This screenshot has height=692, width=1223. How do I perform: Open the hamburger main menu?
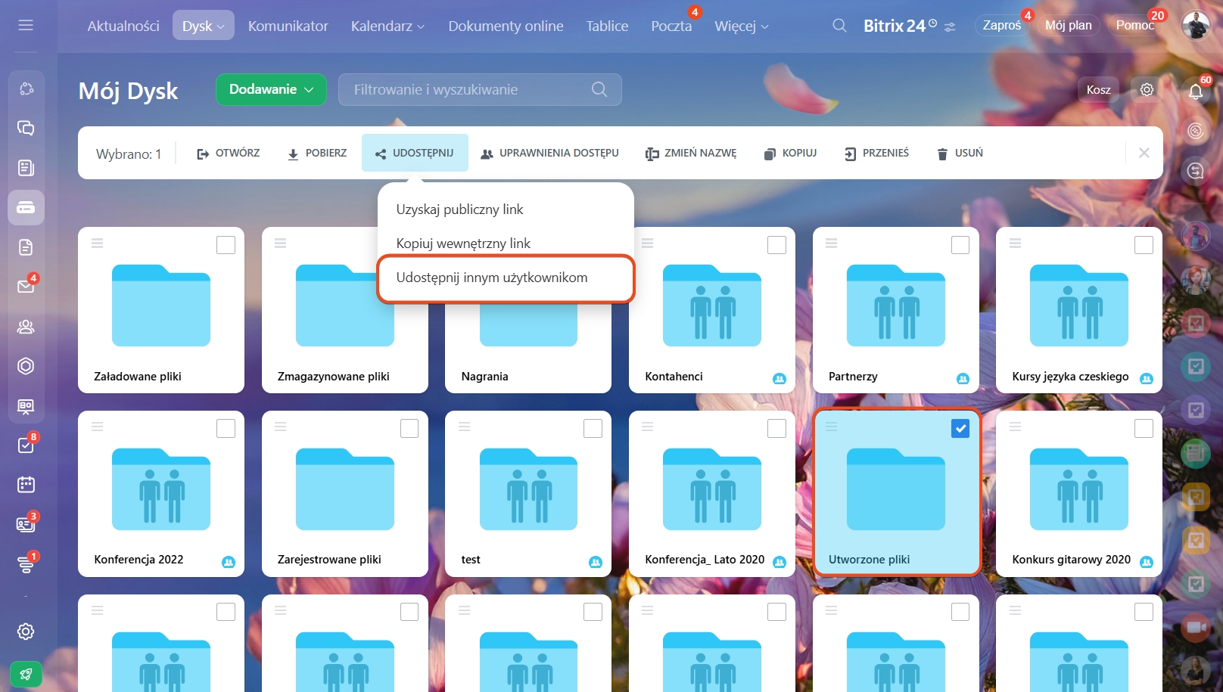point(26,25)
